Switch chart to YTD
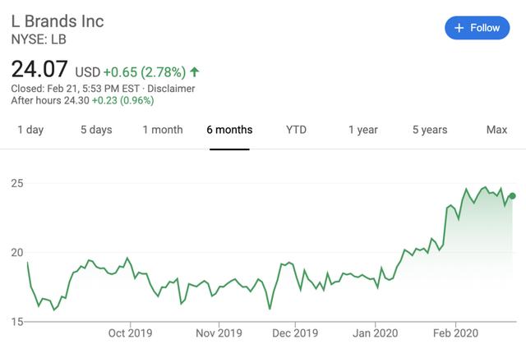The height and width of the screenshot is (353, 526). [x=296, y=130]
